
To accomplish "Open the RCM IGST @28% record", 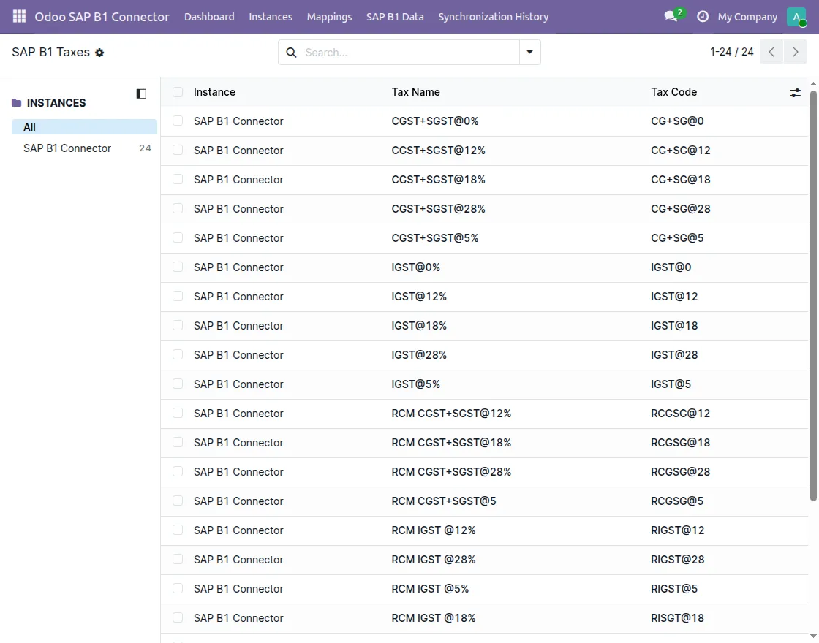I will click(x=434, y=560).
